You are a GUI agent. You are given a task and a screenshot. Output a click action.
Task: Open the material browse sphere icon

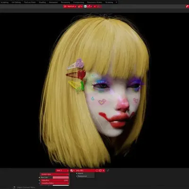72,171
